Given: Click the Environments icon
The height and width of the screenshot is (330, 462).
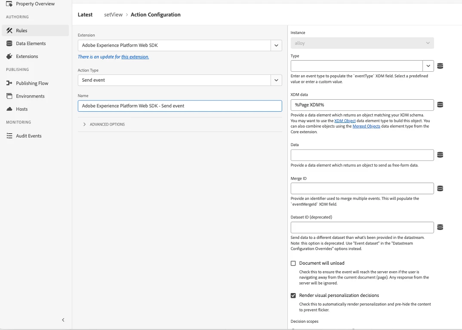Looking at the screenshot, I should 9,96.
